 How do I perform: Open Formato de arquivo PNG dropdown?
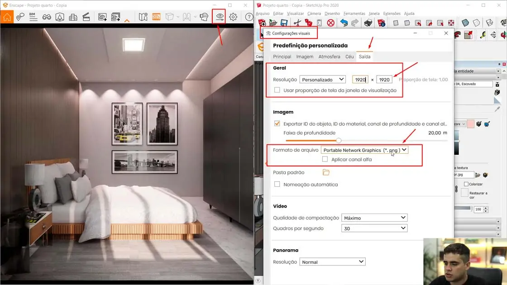(364, 150)
